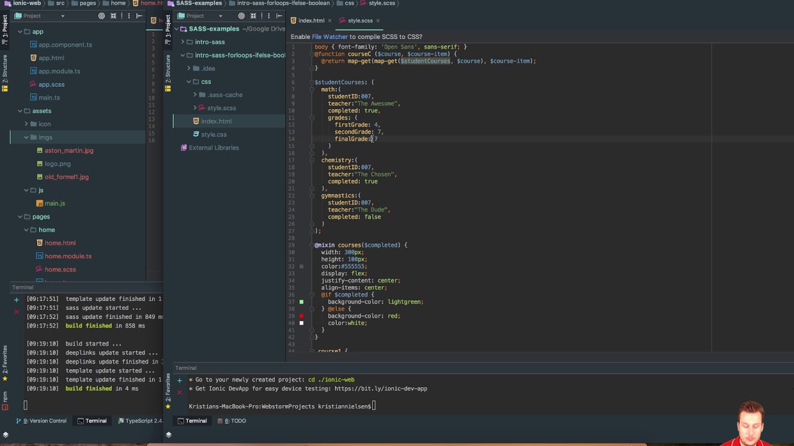This screenshot has height=446, width=794.
Task: Open the Version Control tool tab
Action: click(x=42, y=421)
